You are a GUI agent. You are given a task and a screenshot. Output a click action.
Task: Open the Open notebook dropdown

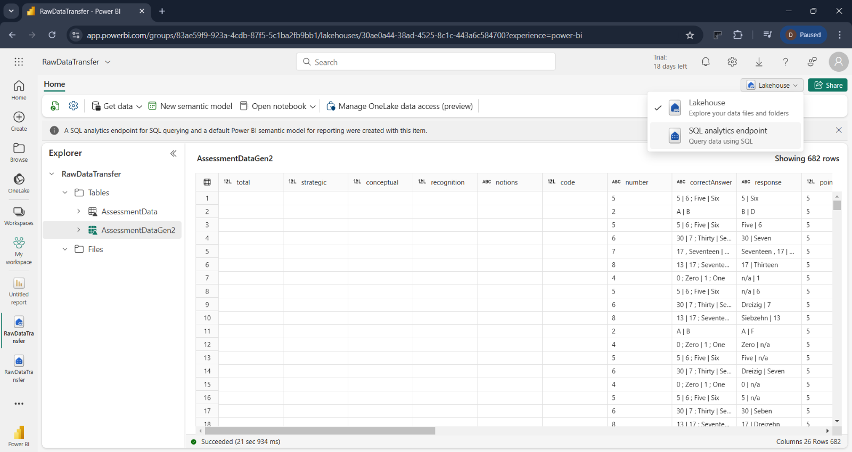[x=278, y=106]
